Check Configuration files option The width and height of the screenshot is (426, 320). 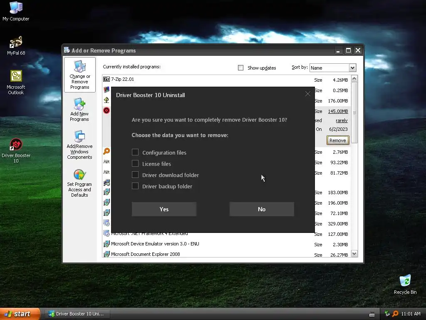point(135,152)
